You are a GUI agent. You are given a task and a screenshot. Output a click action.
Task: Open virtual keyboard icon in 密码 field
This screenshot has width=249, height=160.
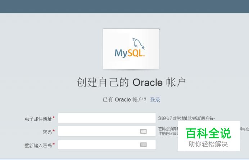[x=144, y=131]
